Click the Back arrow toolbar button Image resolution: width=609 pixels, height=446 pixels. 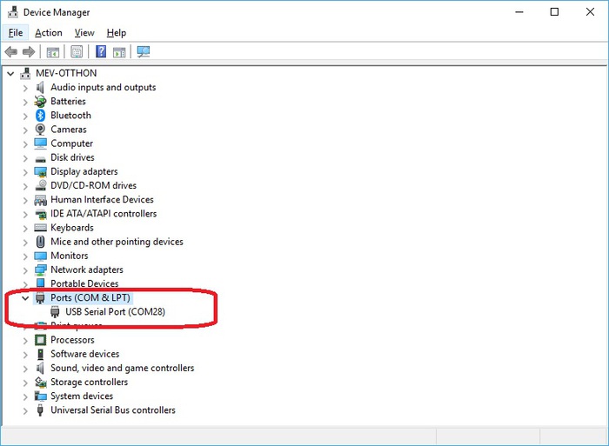pyautogui.click(x=11, y=52)
